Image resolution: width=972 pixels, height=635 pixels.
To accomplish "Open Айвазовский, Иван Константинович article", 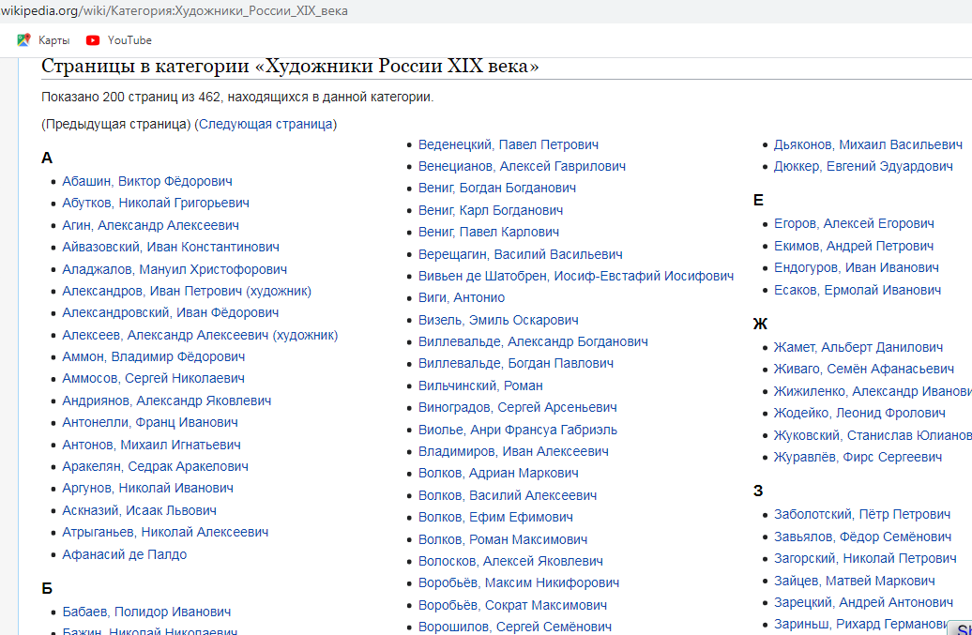I will [171, 247].
